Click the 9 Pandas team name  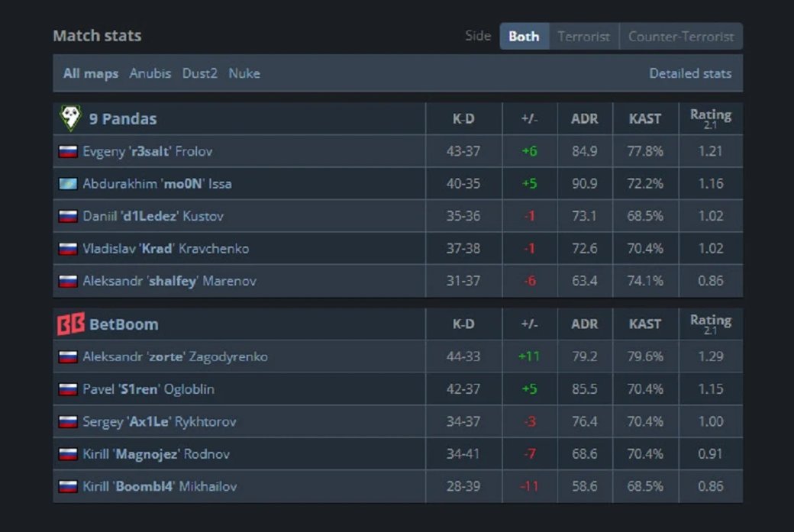pyautogui.click(x=123, y=119)
